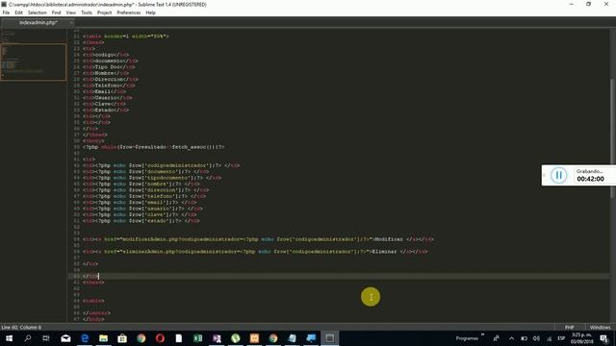This screenshot has height=346, width=616.
Task: Open the Edit menu
Action: click(19, 12)
